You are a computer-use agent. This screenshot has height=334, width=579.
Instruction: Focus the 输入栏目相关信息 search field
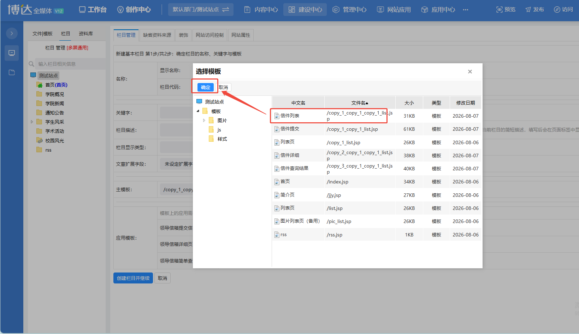[70, 64]
